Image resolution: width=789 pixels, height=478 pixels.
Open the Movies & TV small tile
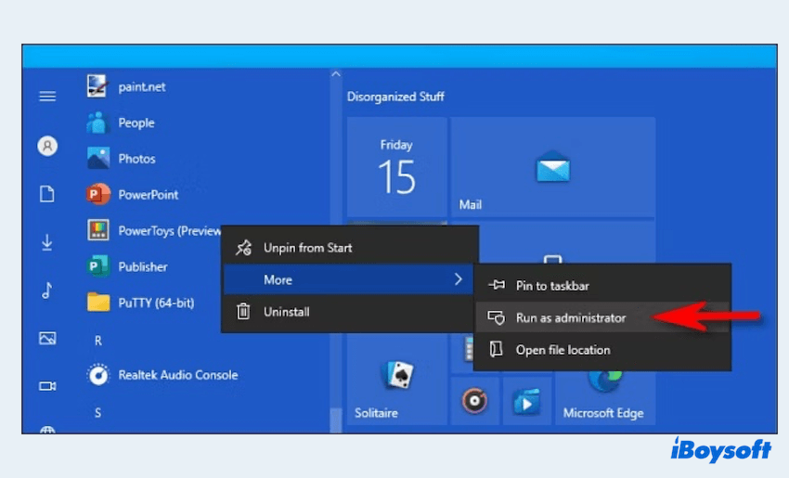526,401
